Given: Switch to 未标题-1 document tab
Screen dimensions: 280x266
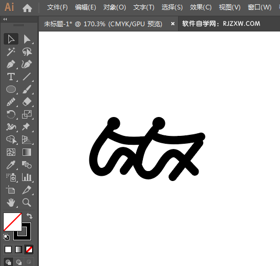Looking at the screenshot, I should click(103, 24).
